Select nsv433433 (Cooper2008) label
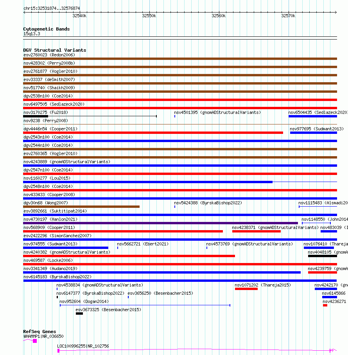The width and height of the screenshot is (348, 355). click(x=49, y=195)
